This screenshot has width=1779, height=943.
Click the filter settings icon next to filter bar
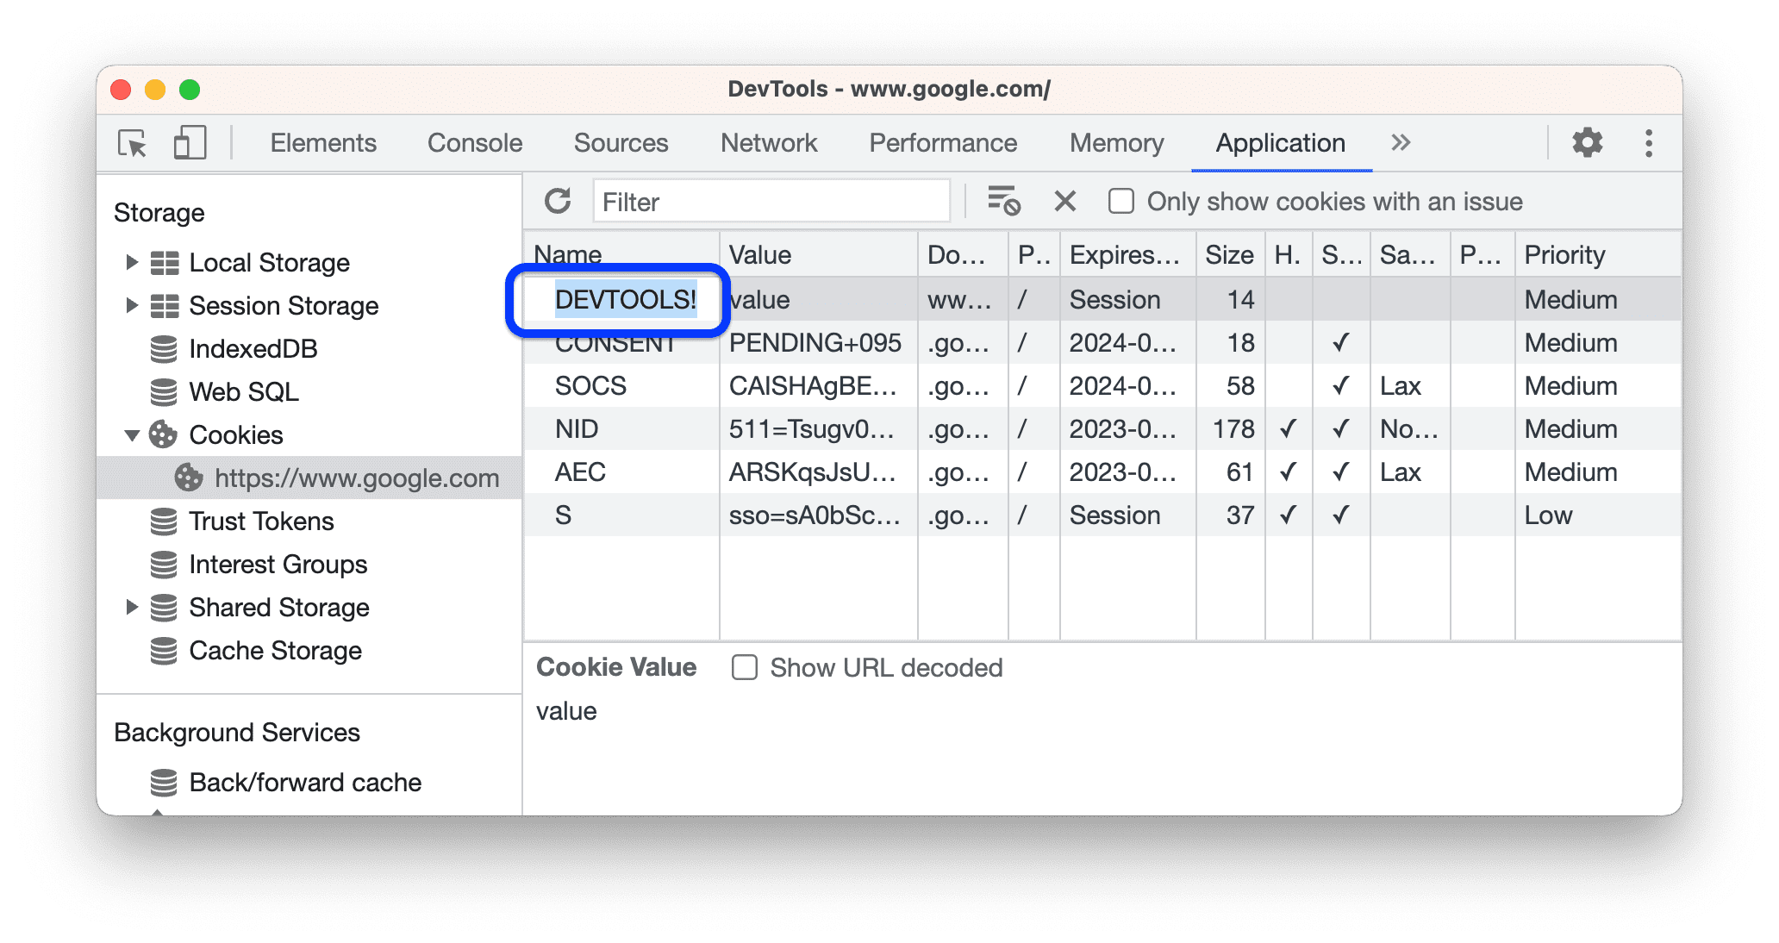[1002, 202]
